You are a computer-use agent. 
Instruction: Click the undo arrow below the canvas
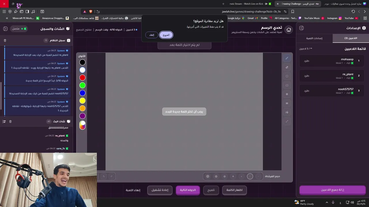104,176
